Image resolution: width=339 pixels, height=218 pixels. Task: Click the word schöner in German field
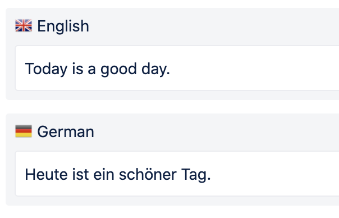[x=148, y=175]
